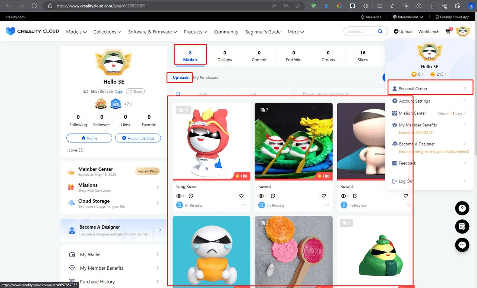Click the model name input field
This screenshot has width=477, height=288.
click(x=339, y=93)
